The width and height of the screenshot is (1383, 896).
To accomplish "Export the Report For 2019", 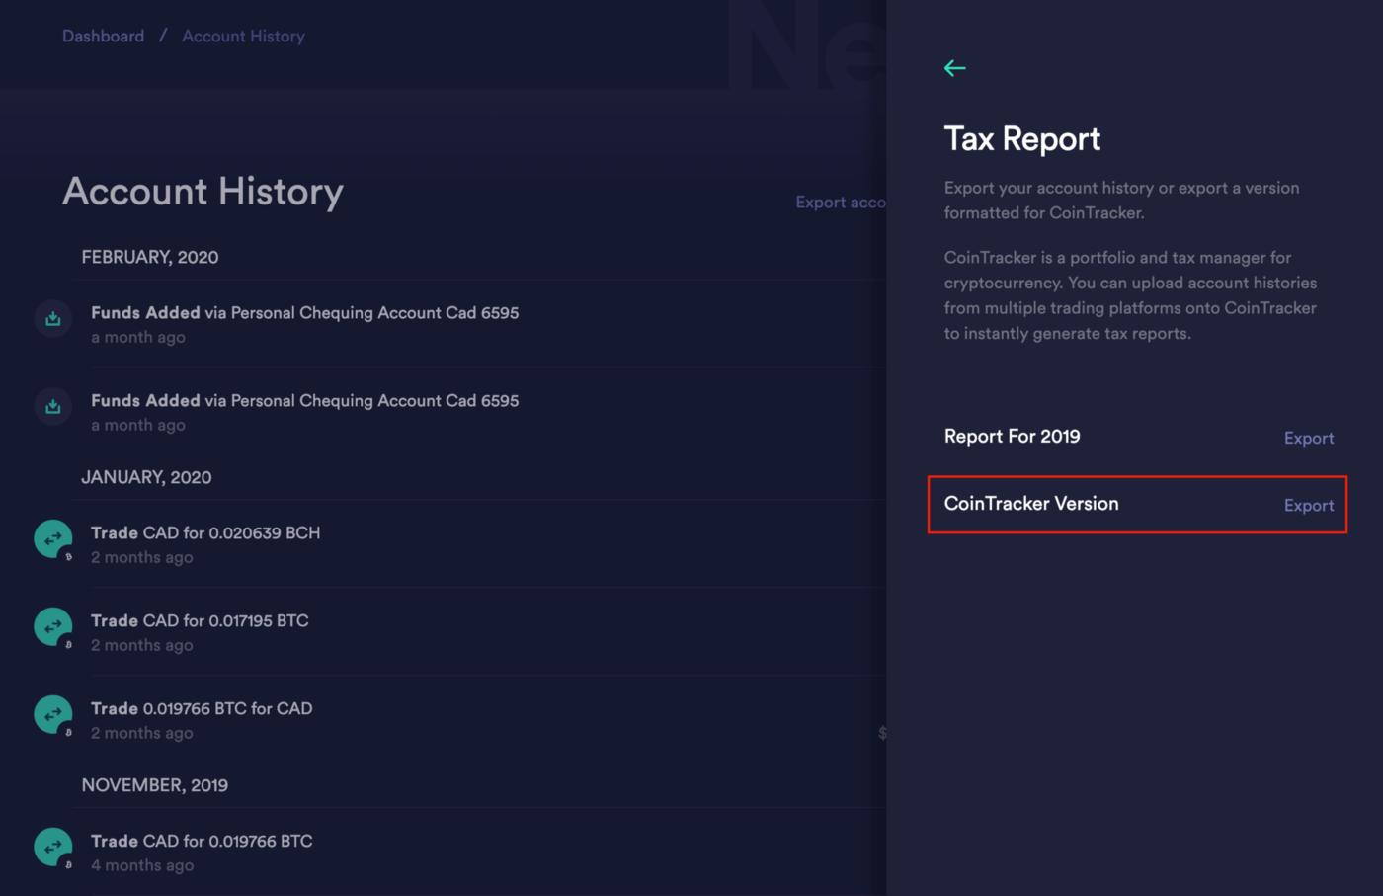I will pos(1309,438).
